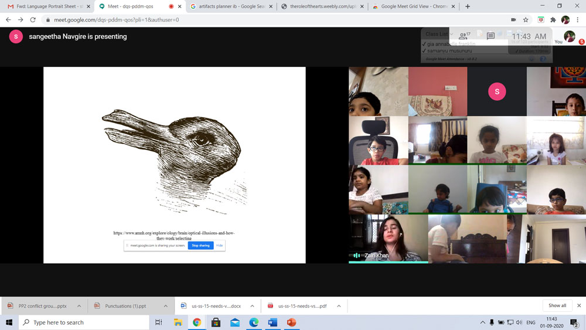The height and width of the screenshot is (330, 586).
Task: Click the duck-rabbit illusion slide
Action: click(x=175, y=165)
